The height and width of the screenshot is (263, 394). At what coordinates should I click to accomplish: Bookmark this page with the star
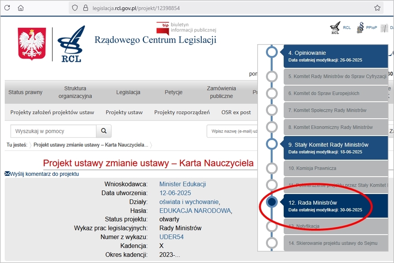(x=377, y=8)
